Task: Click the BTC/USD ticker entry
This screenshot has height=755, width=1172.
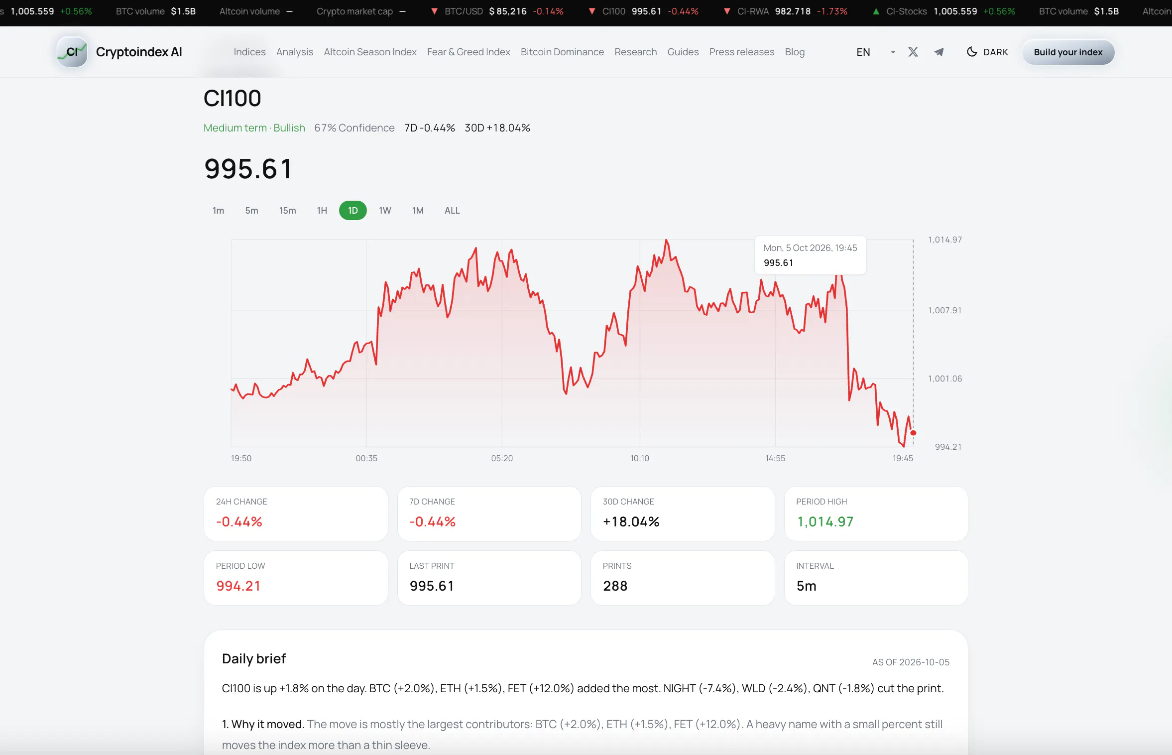Action: point(498,11)
